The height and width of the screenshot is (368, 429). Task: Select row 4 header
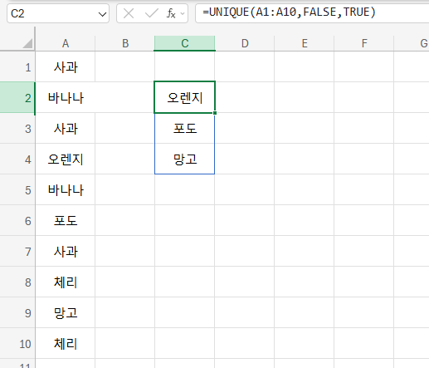(x=17, y=159)
